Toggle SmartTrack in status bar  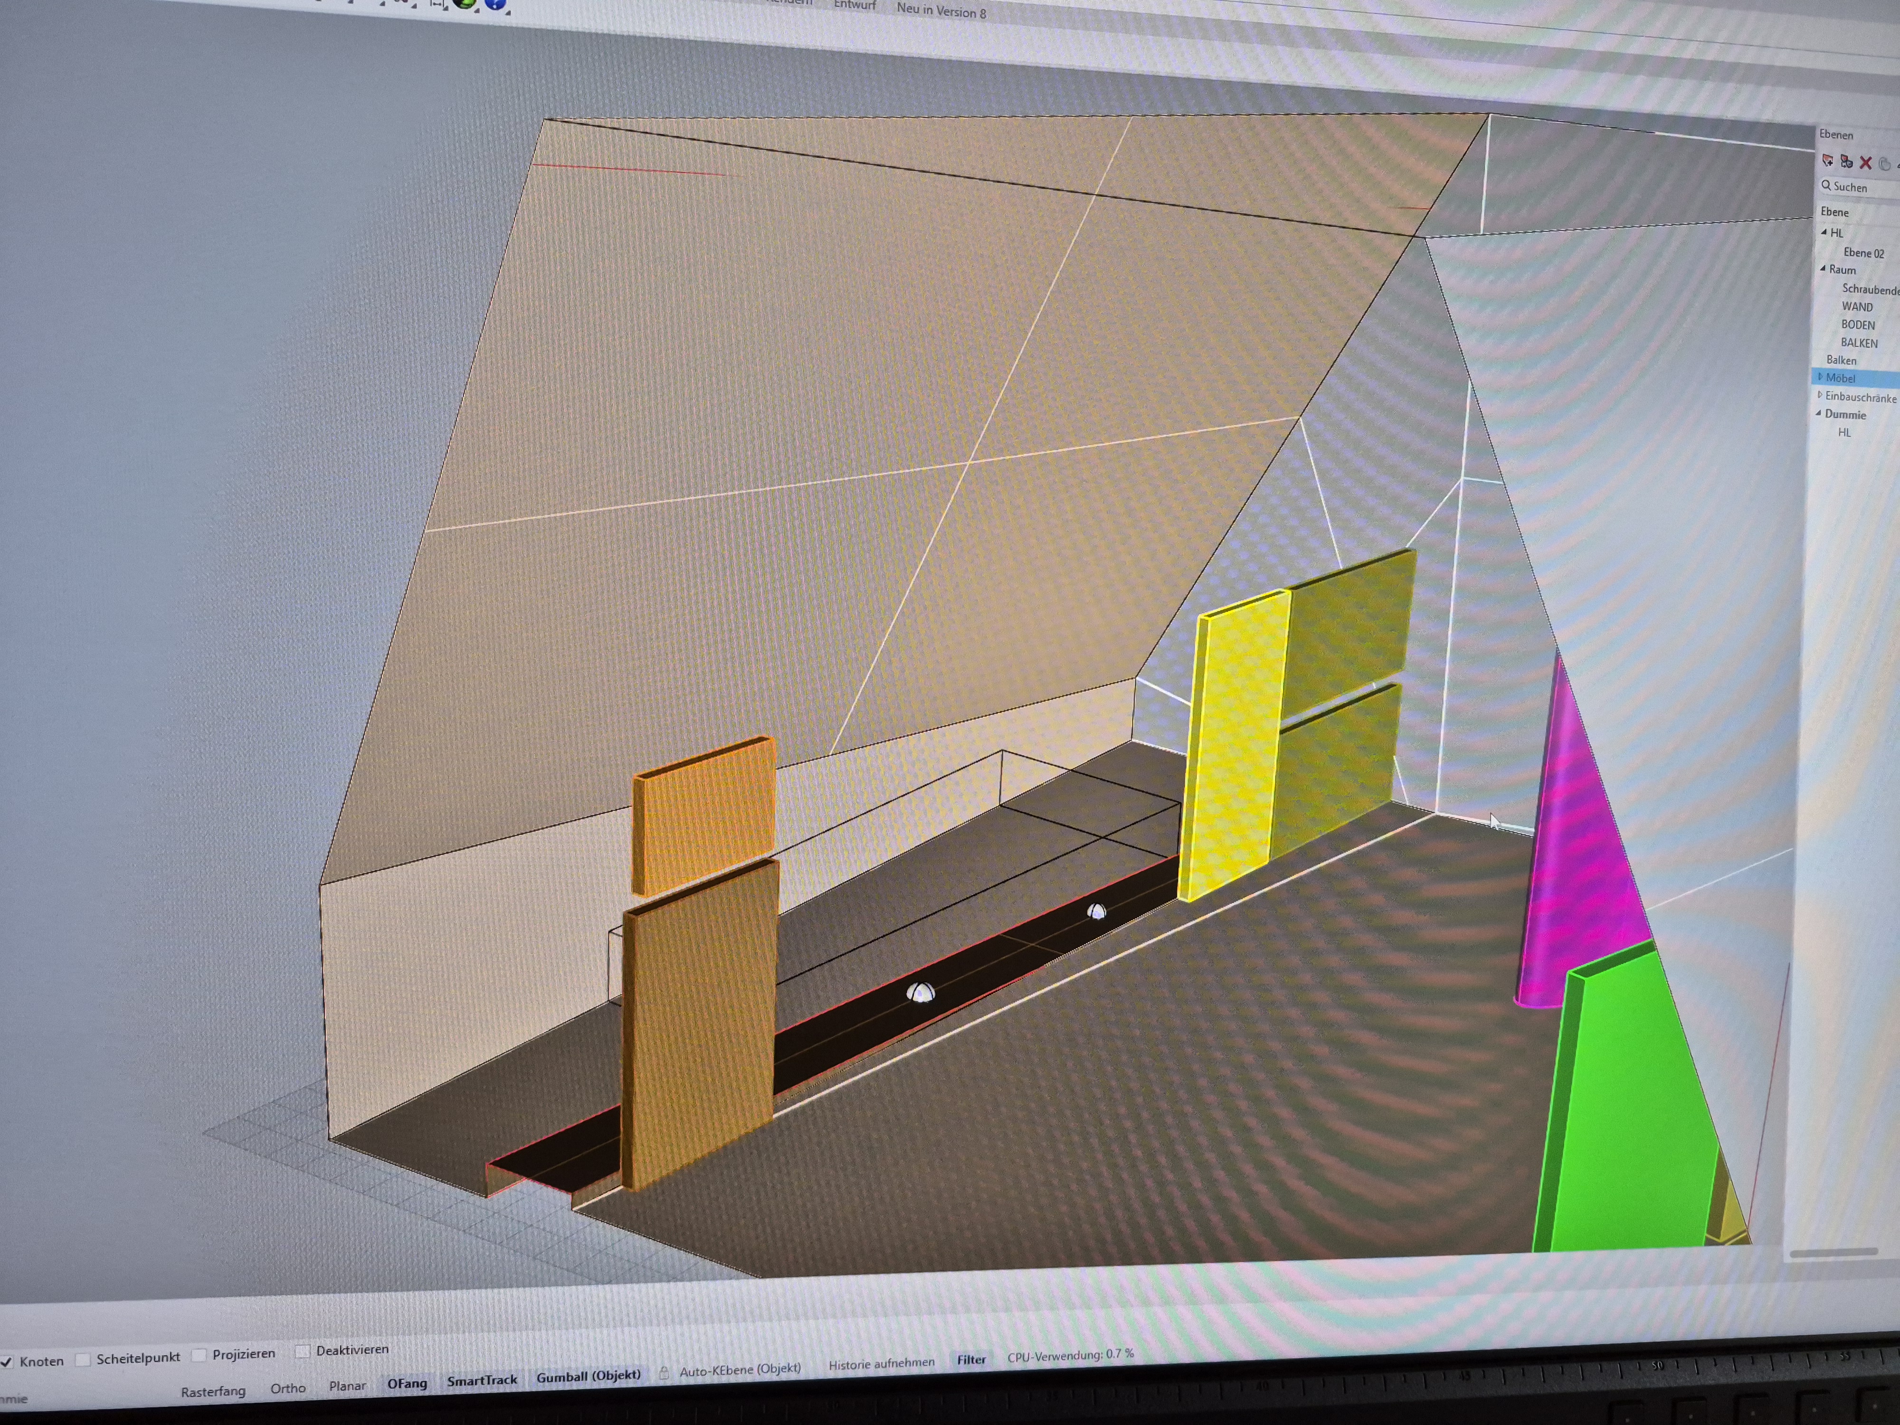[482, 1380]
